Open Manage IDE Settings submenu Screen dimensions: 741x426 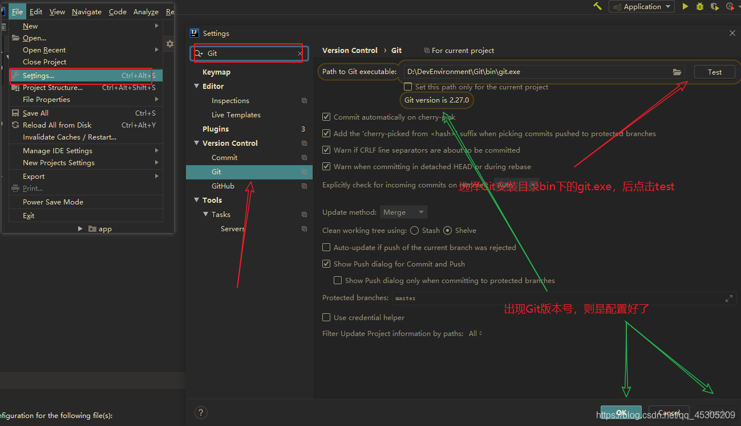click(x=86, y=150)
